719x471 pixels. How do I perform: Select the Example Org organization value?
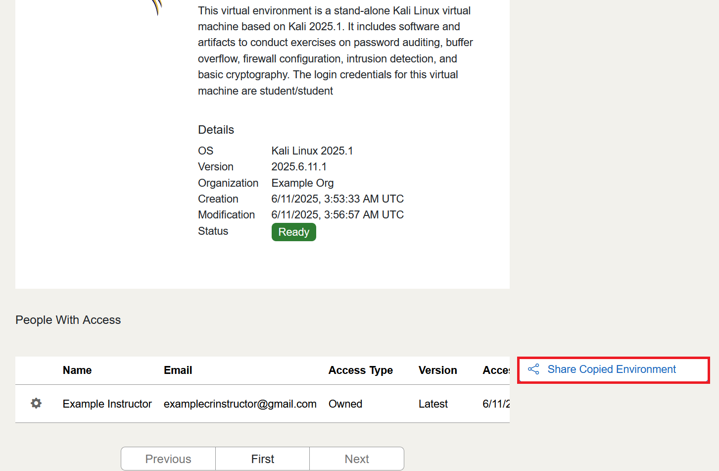click(x=303, y=183)
